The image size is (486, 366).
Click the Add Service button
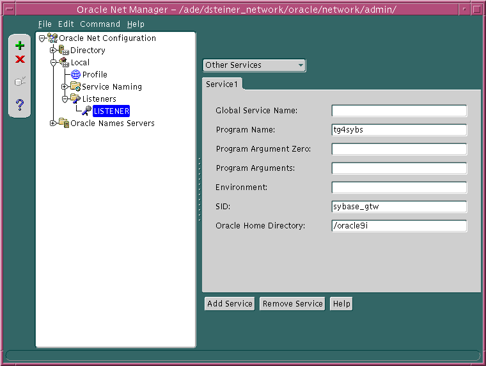click(230, 304)
